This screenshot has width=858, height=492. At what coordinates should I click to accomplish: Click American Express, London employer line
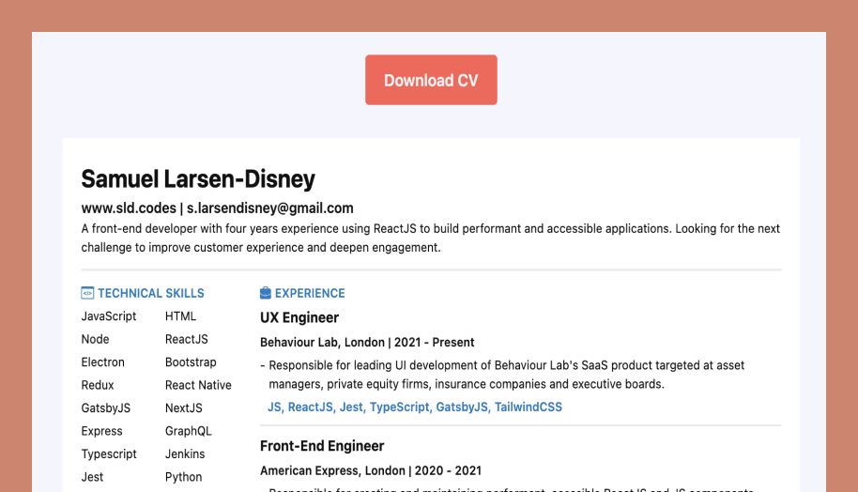pyautogui.click(x=370, y=470)
